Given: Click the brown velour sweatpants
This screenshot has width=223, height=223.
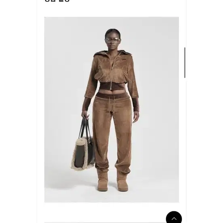Looking at the screenshot, I should [112, 131].
